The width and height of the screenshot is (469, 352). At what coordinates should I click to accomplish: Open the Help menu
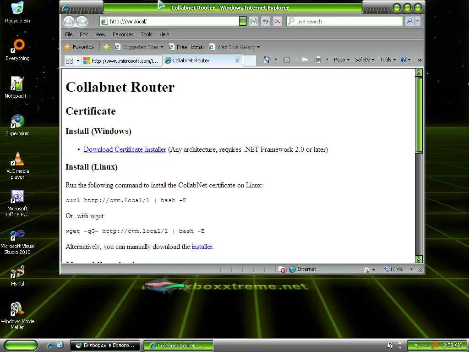pos(164,34)
